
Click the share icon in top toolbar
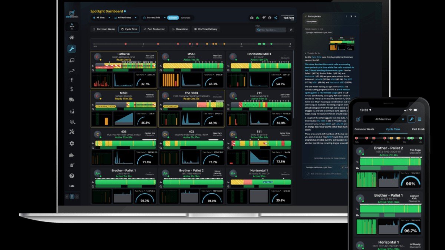click(x=276, y=17)
